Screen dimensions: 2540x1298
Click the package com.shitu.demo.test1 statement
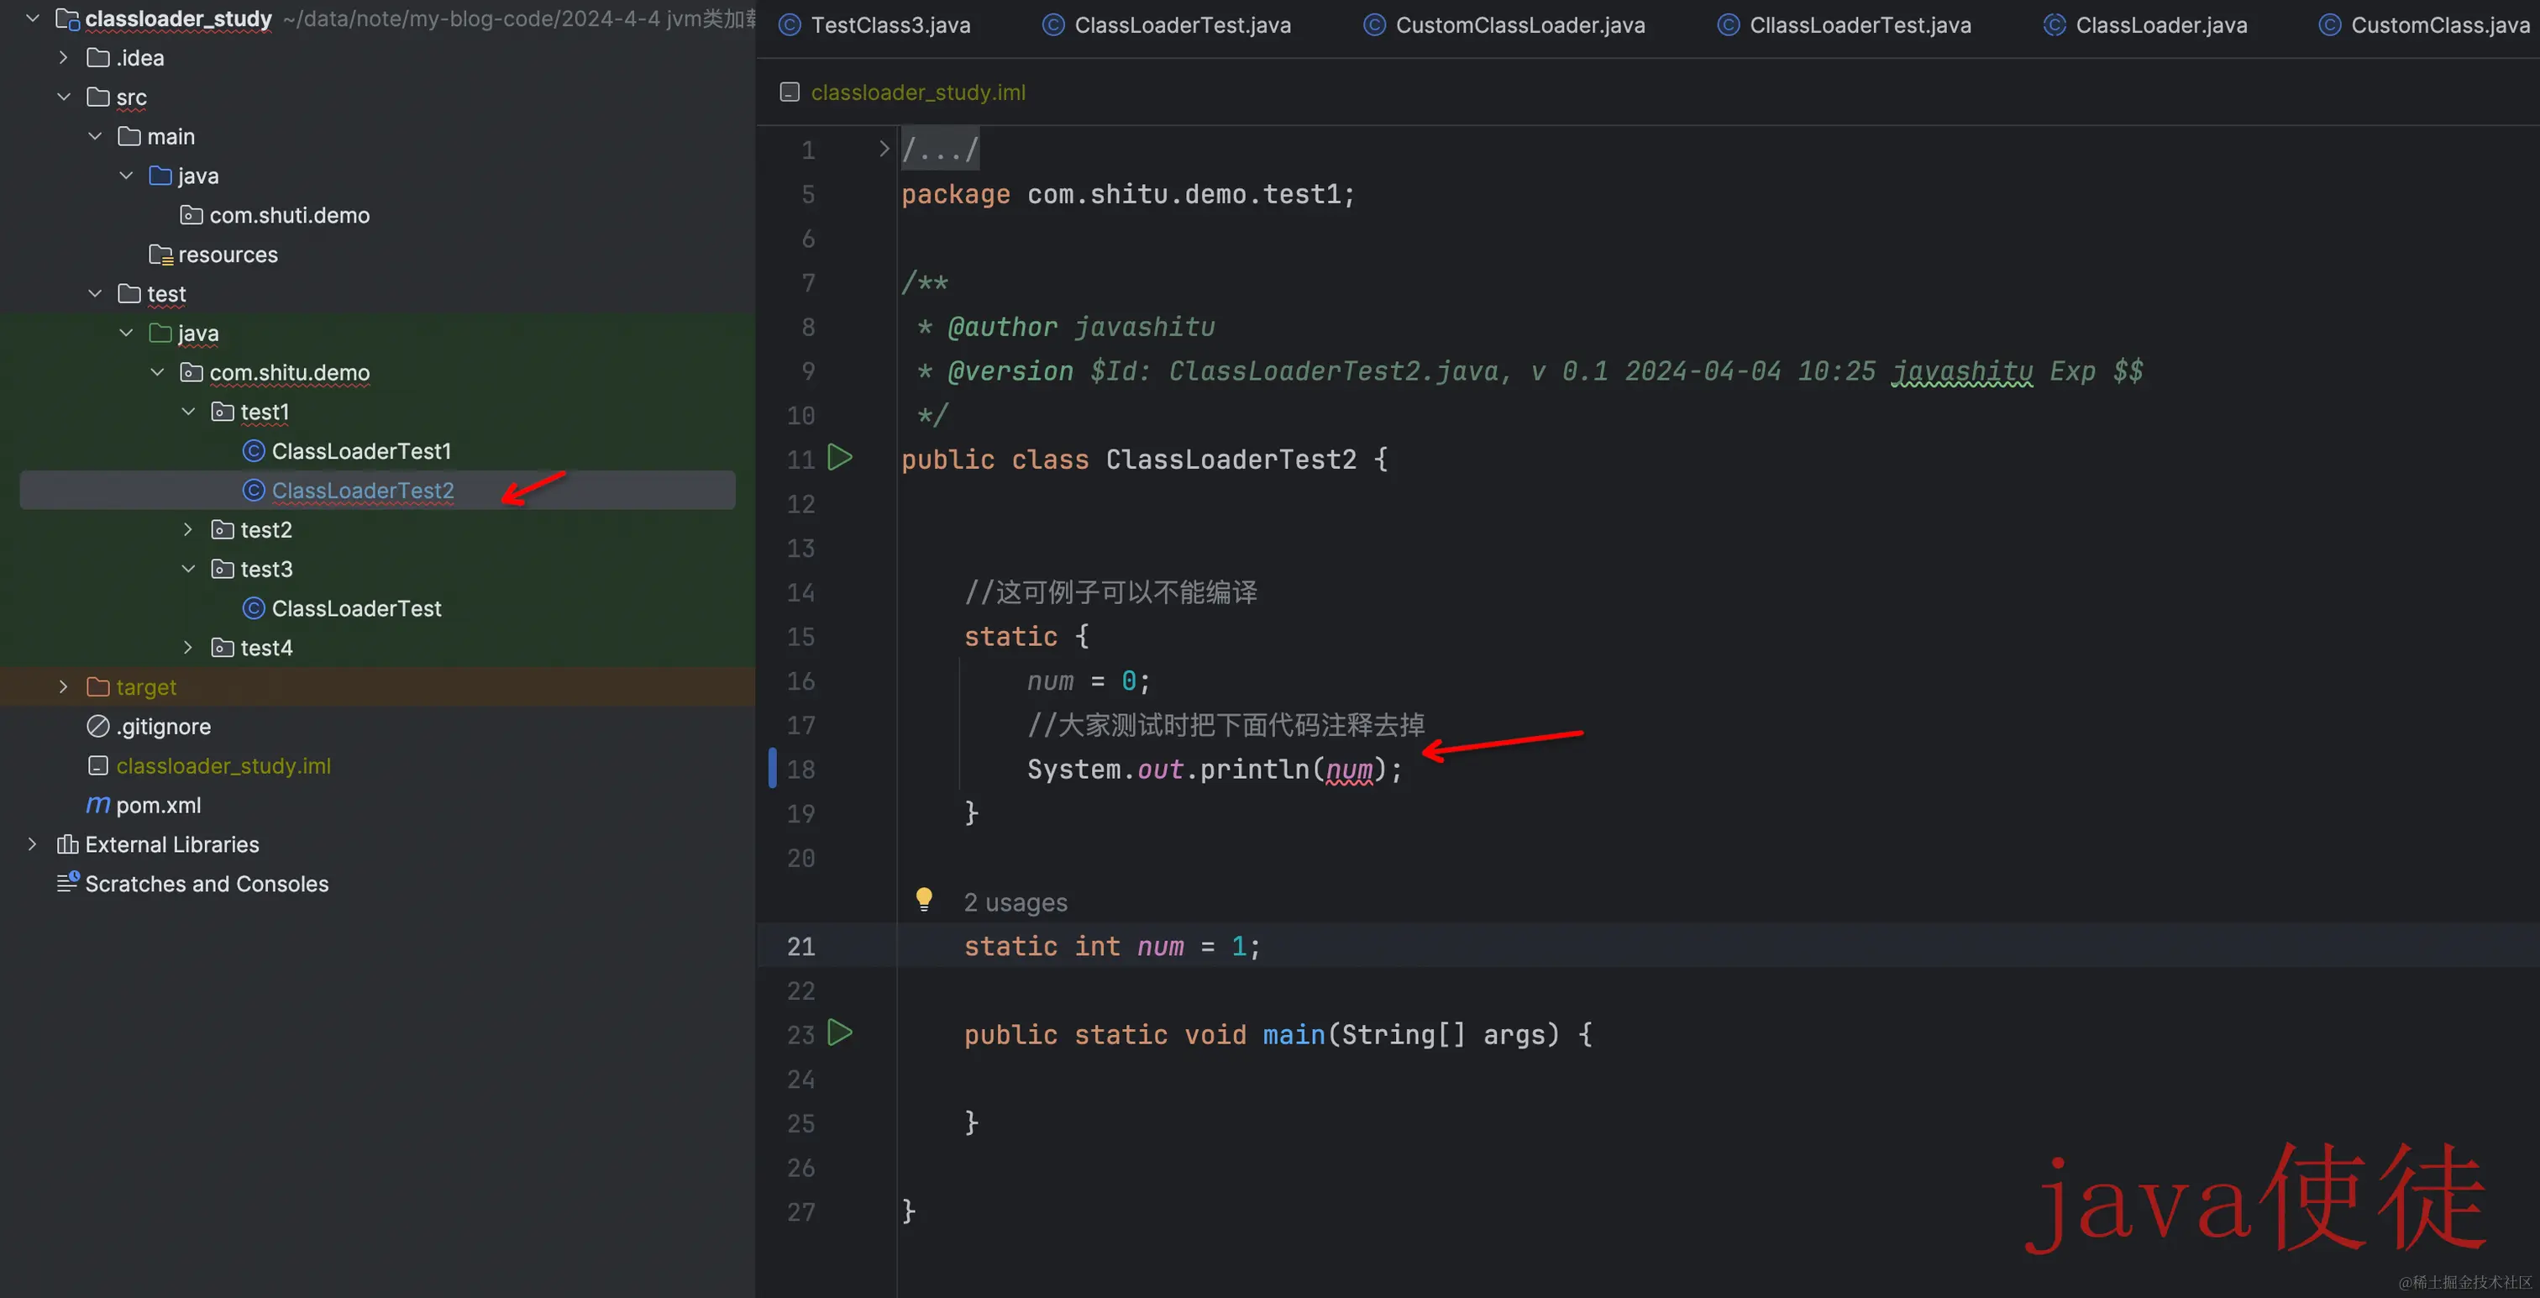(x=1128, y=194)
